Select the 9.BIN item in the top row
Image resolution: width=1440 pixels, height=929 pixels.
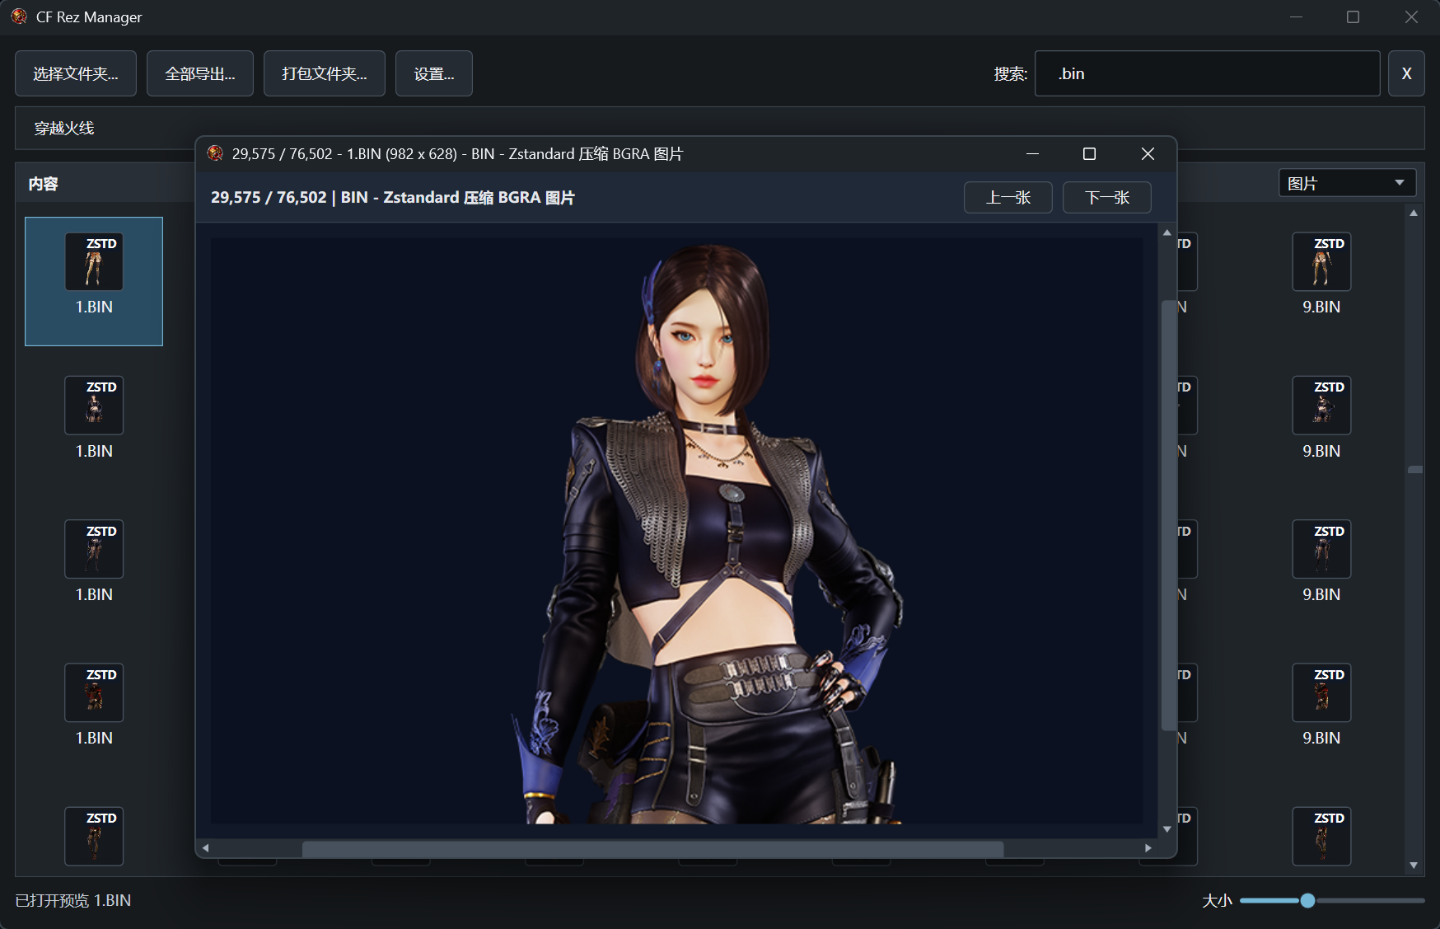(x=1321, y=274)
